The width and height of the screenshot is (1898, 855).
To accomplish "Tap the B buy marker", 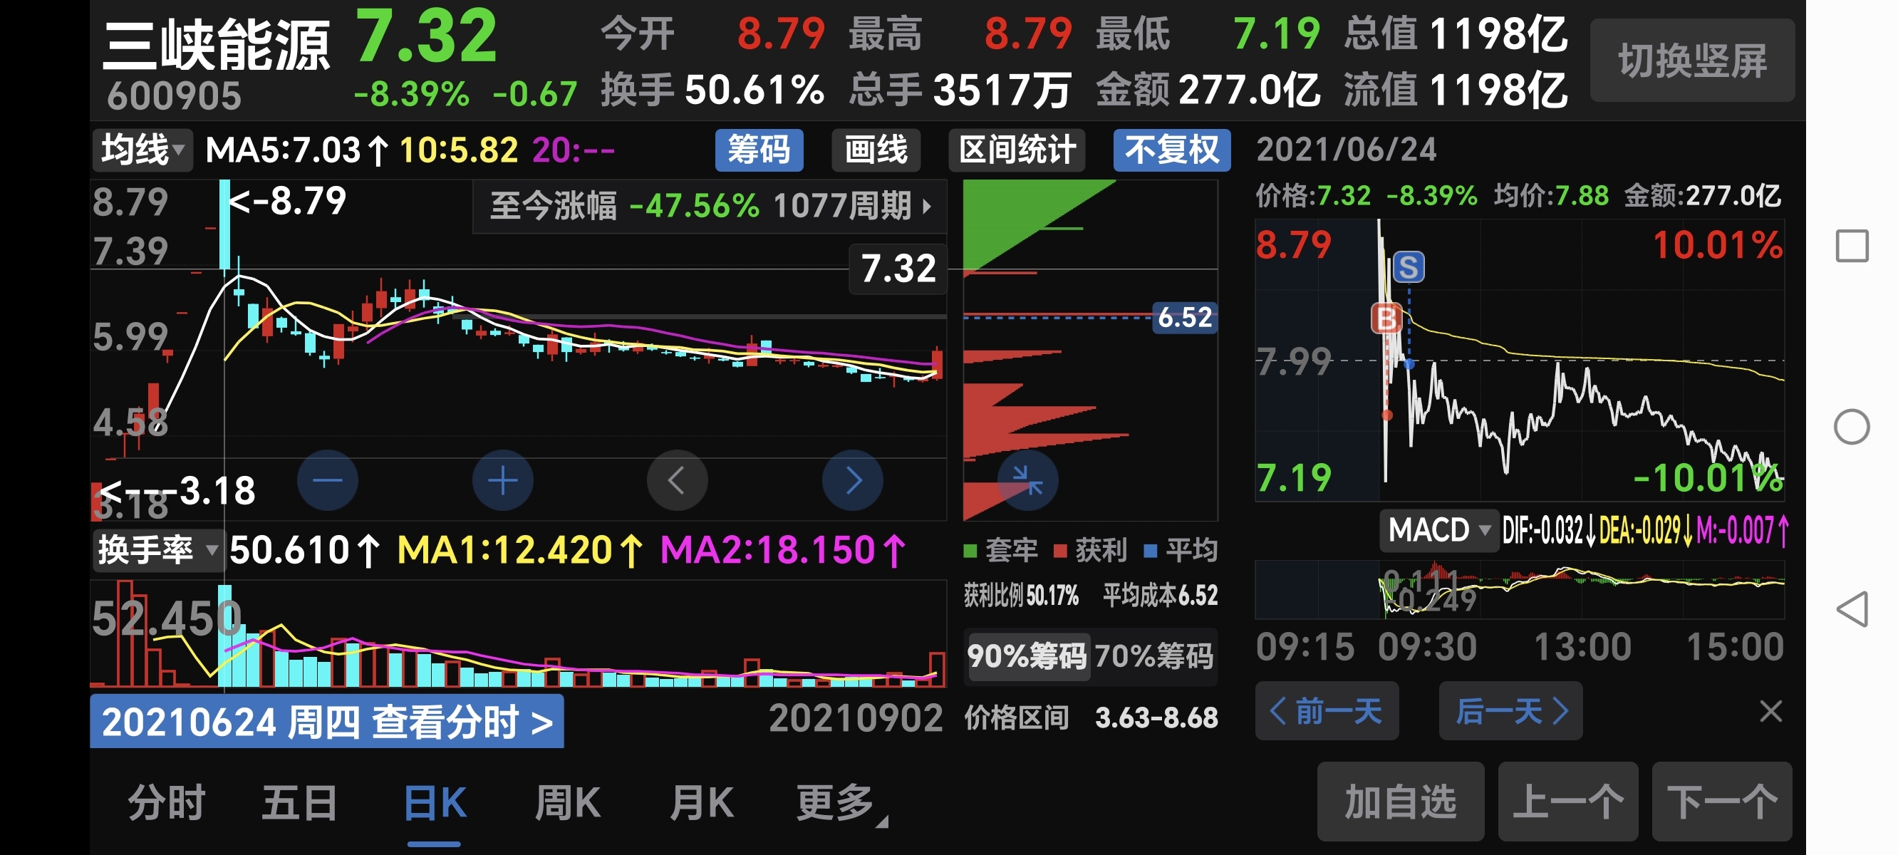I will click(1386, 319).
